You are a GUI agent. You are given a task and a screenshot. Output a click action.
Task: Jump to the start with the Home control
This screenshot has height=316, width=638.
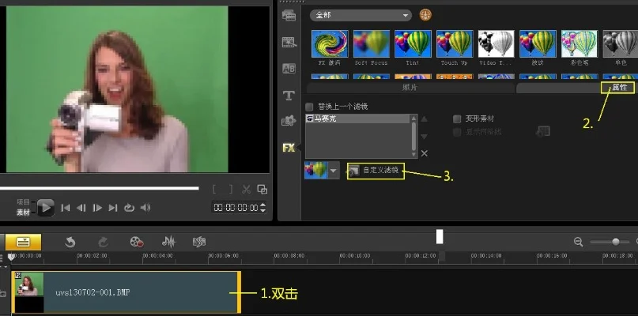(x=65, y=208)
